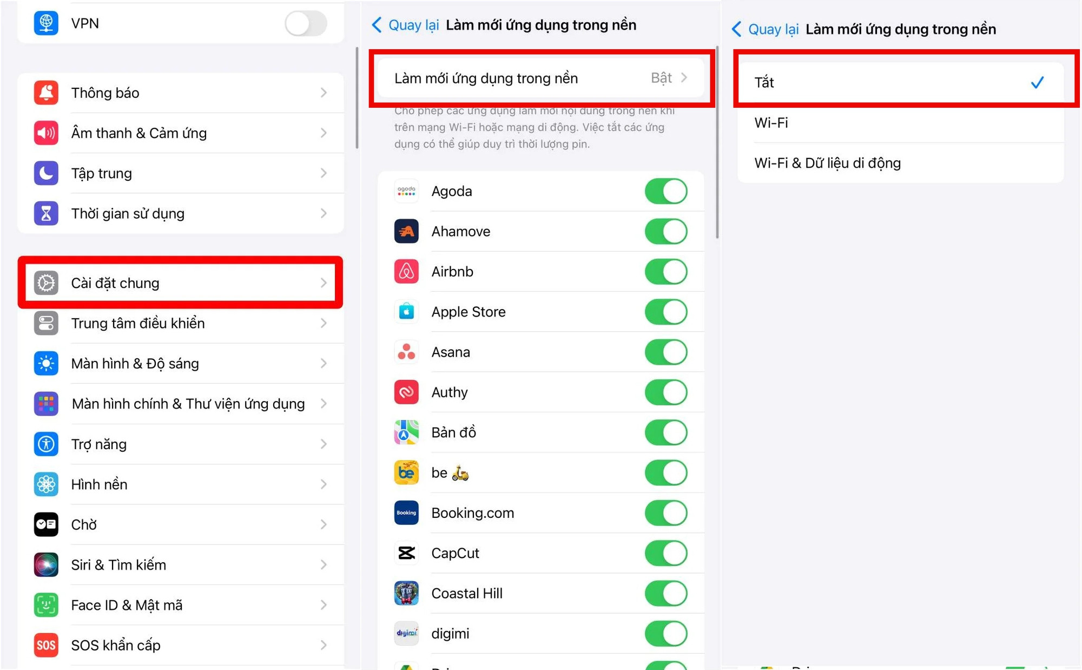Tap the Cài đặt chung gear icon
Image resolution: width=1082 pixels, height=670 pixels.
coord(46,283)
